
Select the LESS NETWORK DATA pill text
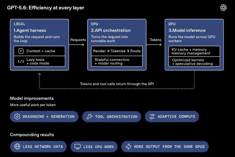click(43, 146)
